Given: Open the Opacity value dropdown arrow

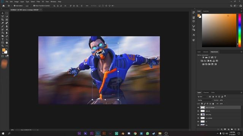Looking at the screenshot, I should point(224,100).
